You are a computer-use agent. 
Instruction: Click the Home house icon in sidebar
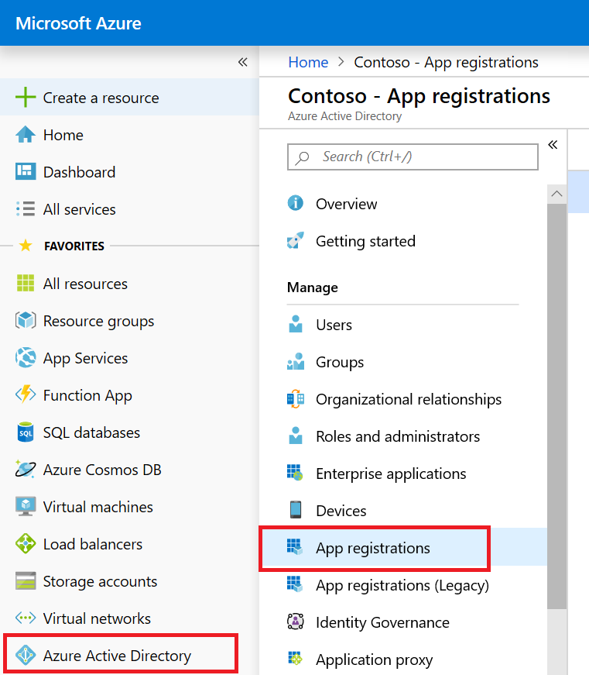[x=26, y=134]
